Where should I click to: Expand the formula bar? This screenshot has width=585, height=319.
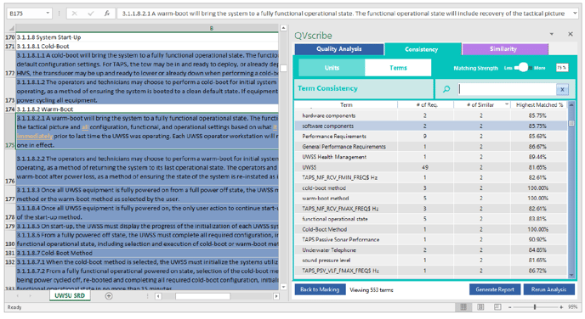[x=575, y=14]
